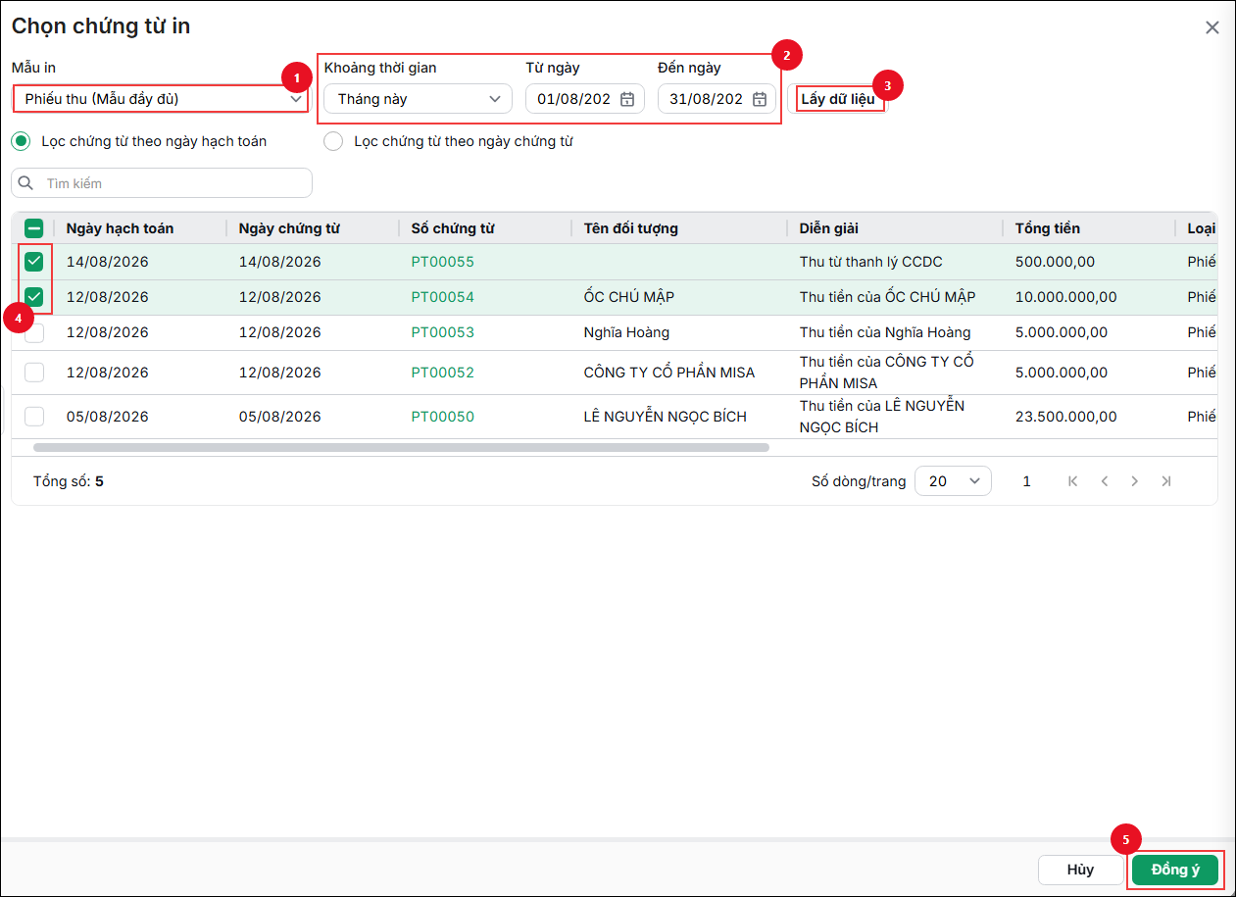
Task: Focus the Tìm kiếm search field
Action: [x=162, y=183]
